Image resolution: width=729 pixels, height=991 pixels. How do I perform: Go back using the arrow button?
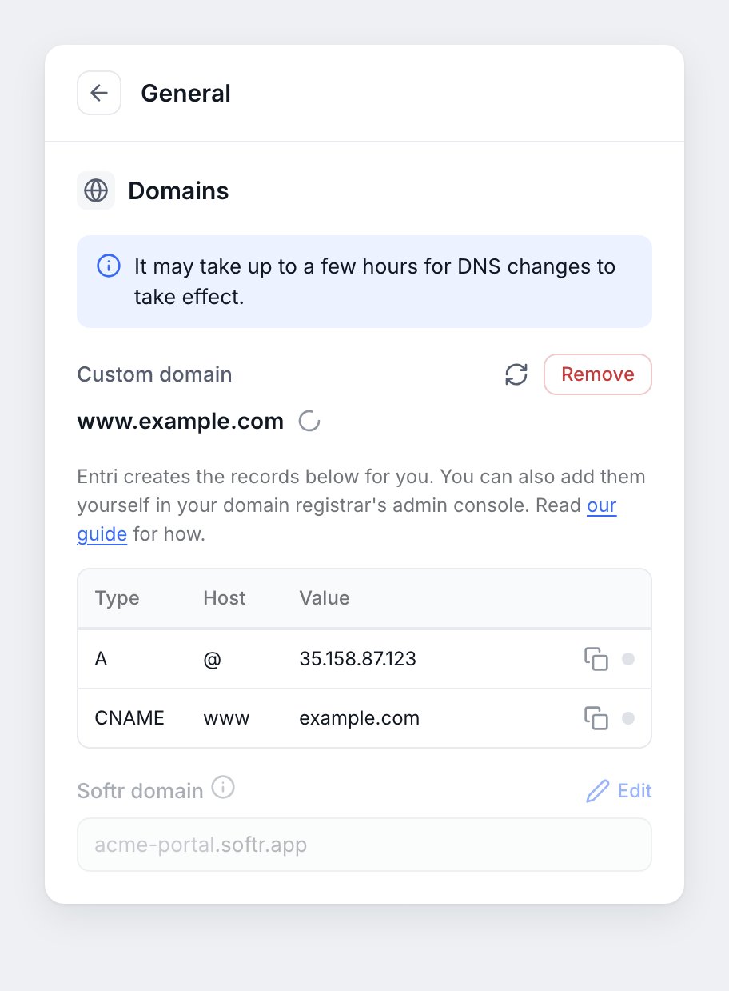(99, 93)
